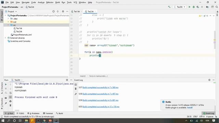Viewport: 219px width, 123px height.
Task: Run with coverage icon in toolbar
Action: click(198, 7)
